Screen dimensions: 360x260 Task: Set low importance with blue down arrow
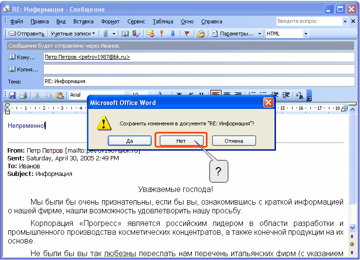click(173, 34)
